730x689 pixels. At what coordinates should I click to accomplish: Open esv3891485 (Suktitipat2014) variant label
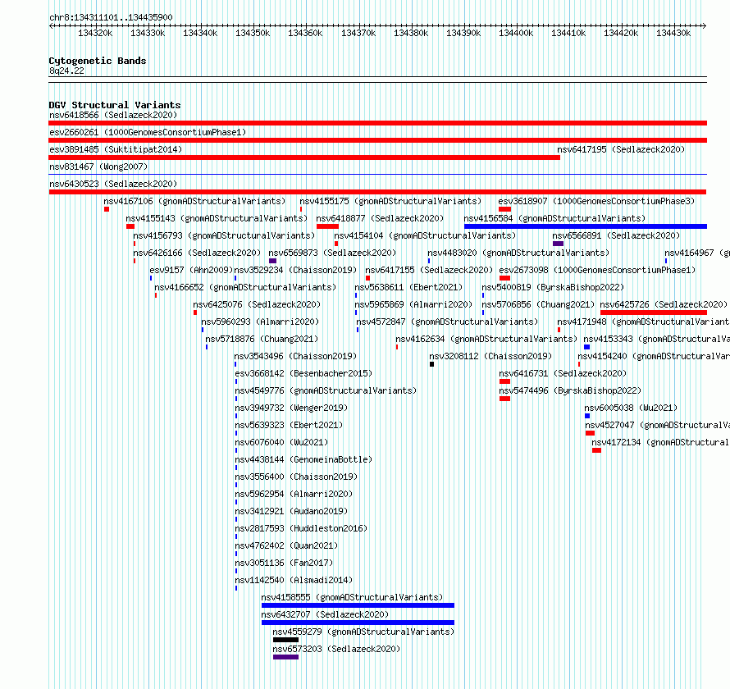coord(116,149)
